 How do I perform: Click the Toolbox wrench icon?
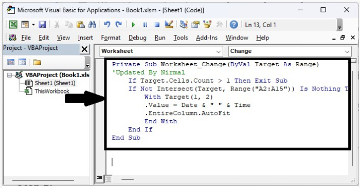(219, 25)
